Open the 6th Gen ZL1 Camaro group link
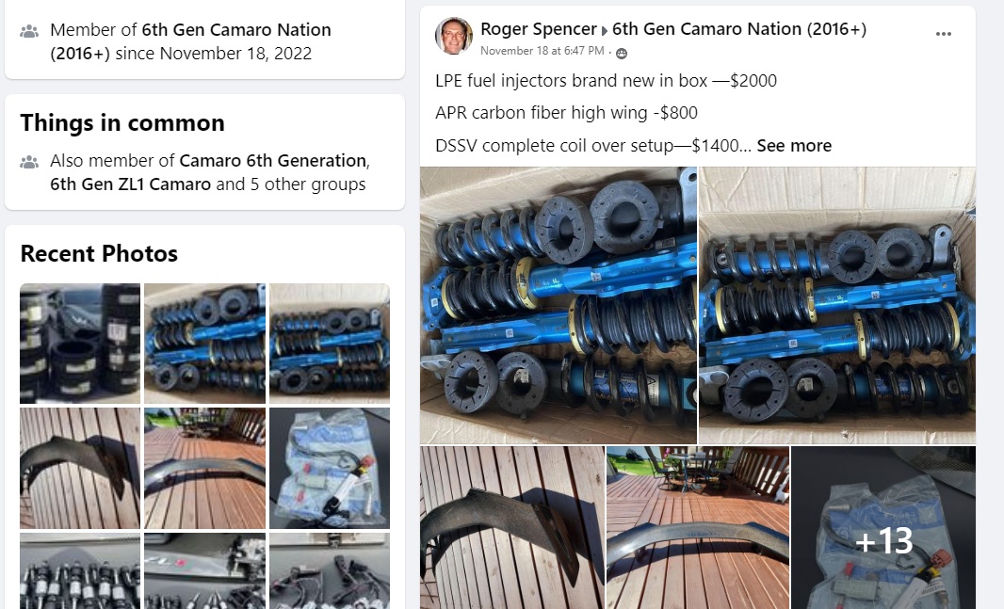Viewport: 1004px width, 609px height. [131, 184]
